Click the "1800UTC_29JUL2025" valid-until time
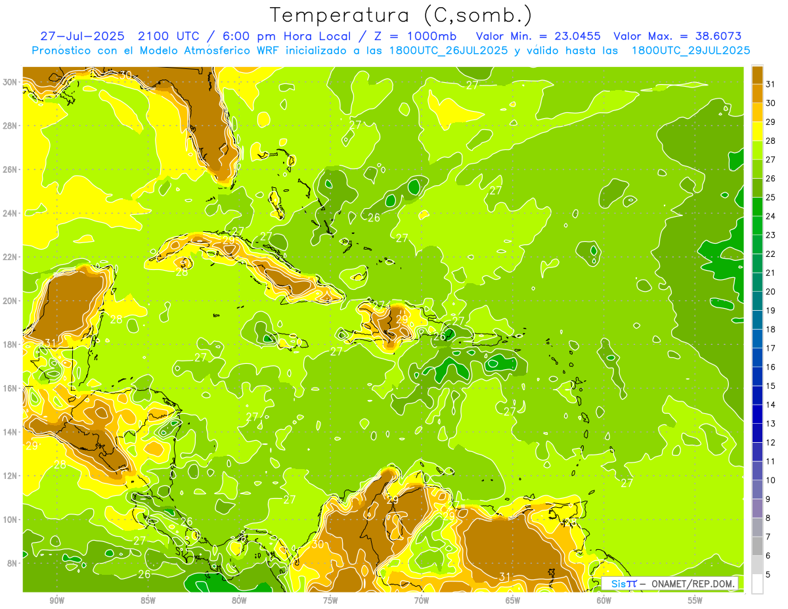Screen dimensions: 788x609 690,51
